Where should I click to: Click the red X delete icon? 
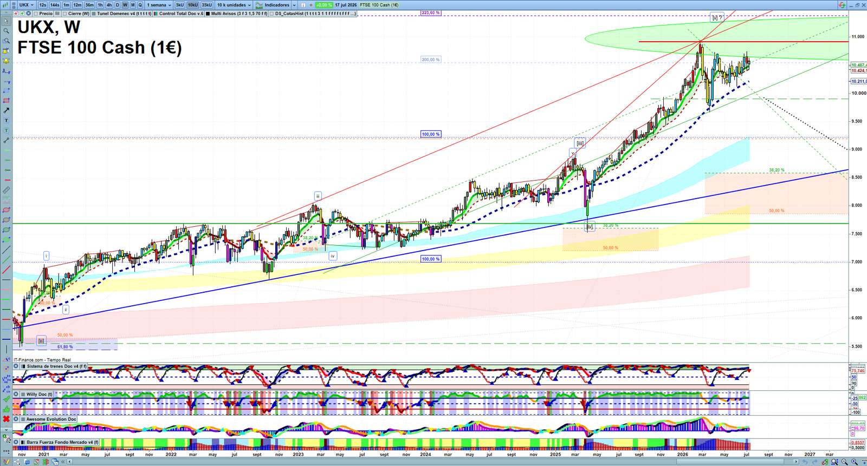[7, 419]
